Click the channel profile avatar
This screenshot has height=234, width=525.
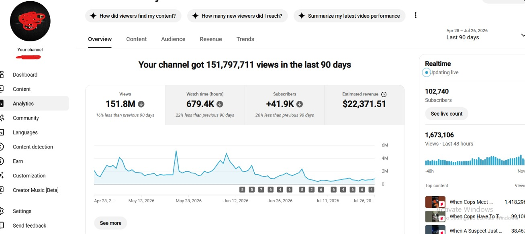[x=30, y=21]
